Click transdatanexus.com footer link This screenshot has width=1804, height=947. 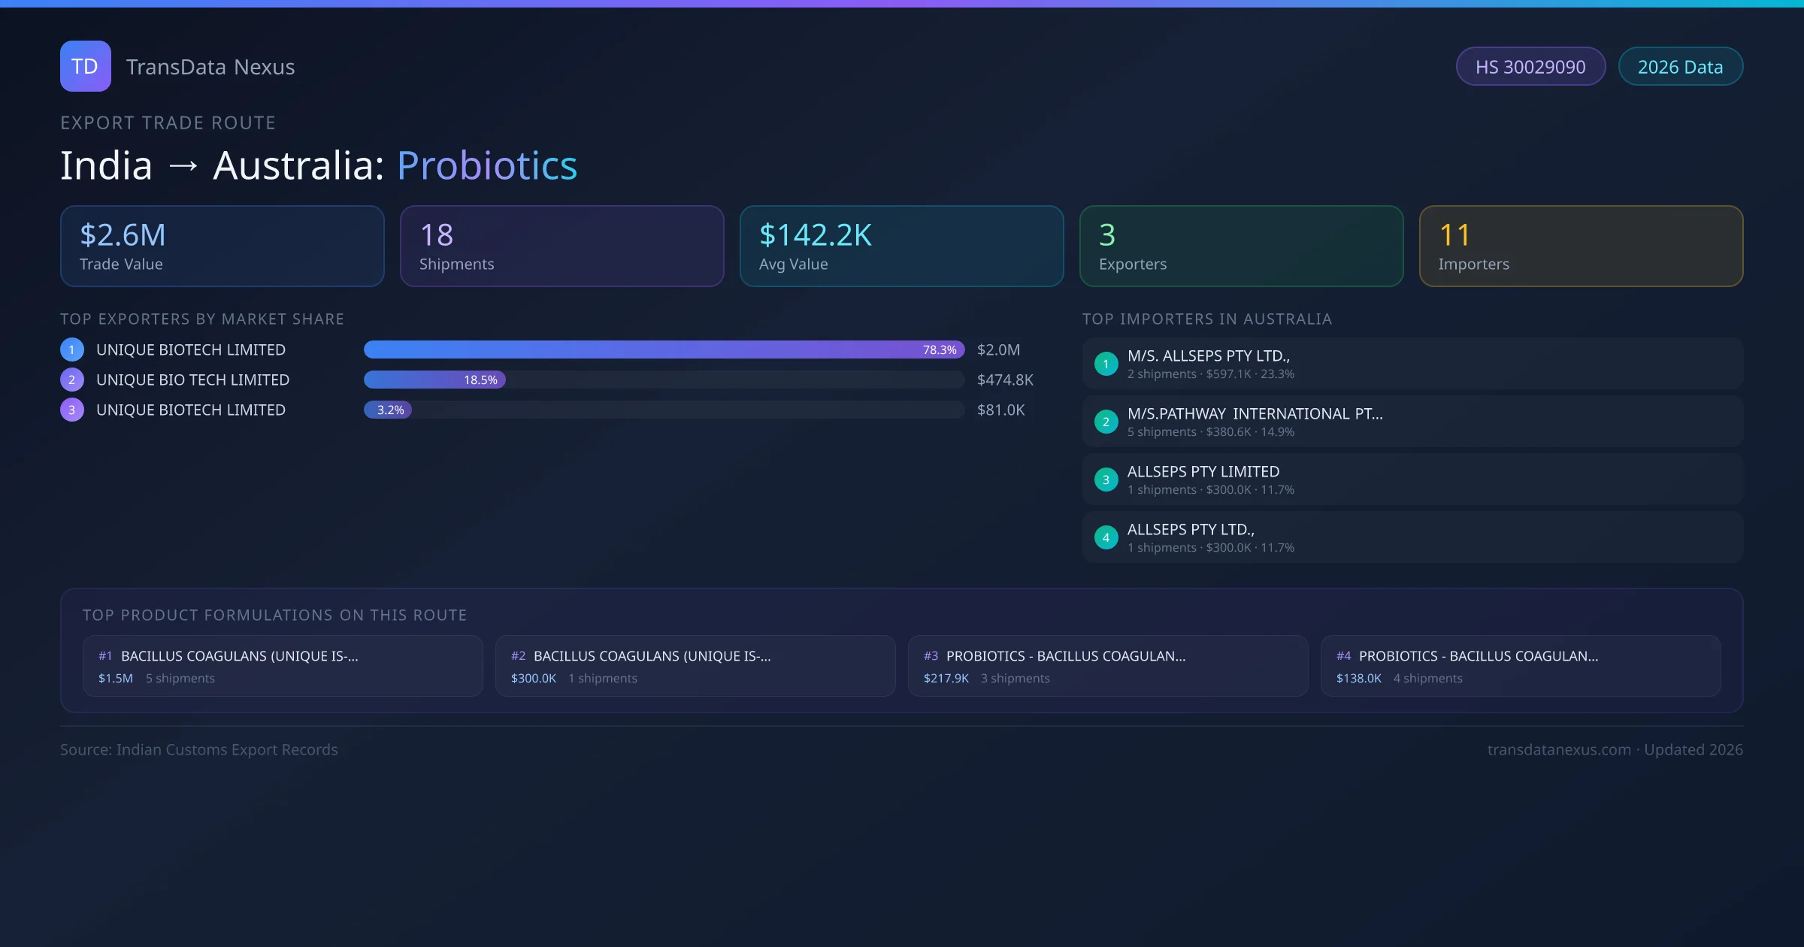(1558, 749)
